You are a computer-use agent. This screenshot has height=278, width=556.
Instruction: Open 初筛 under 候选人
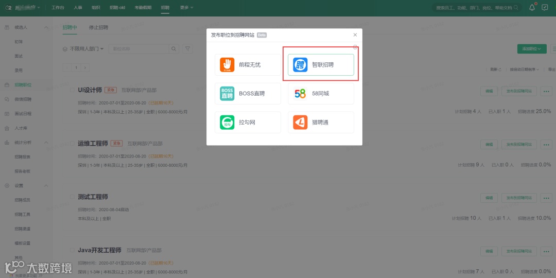pos(19,42)
